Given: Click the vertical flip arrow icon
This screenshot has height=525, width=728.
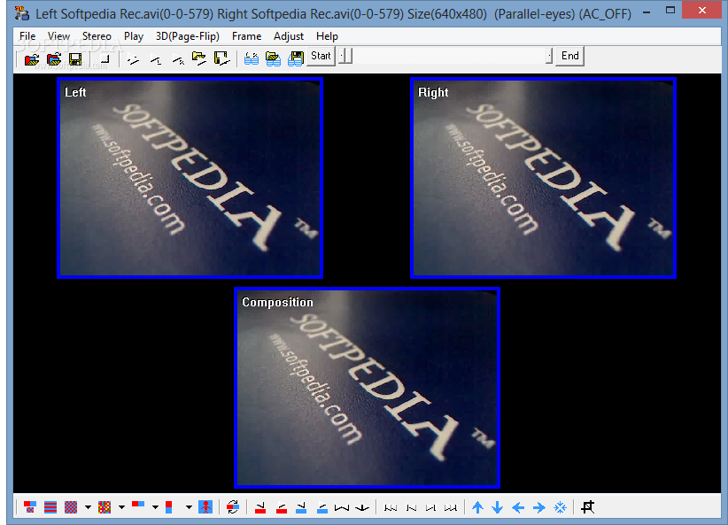Looking at the screenshot, I should 362,507.
